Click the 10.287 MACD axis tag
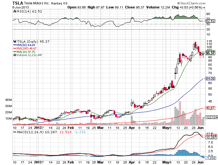This screenshot has height=165, width=218. click(211, 138)
